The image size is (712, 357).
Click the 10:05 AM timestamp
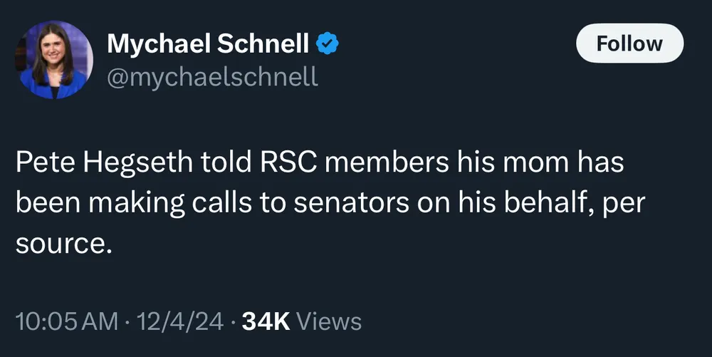66,321
